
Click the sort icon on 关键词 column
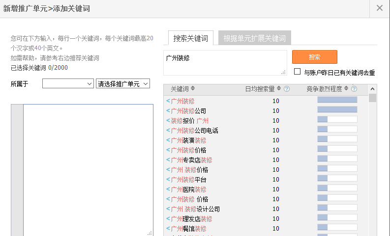coord(193,89)
